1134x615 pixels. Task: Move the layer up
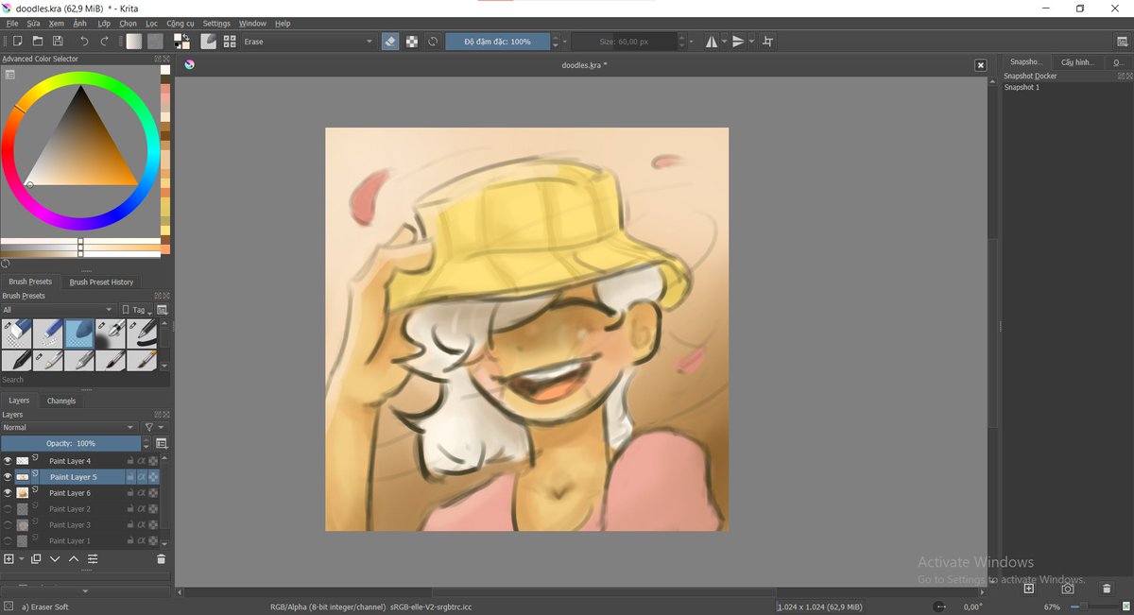74,559
